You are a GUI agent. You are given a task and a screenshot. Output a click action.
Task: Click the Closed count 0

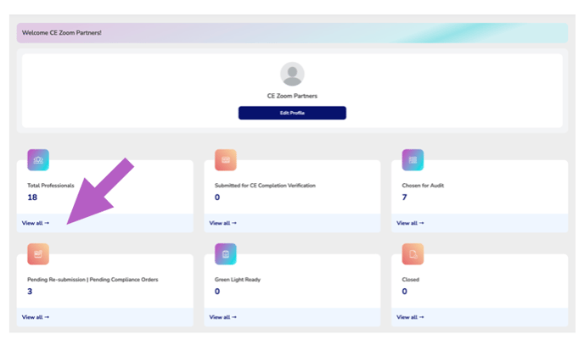[x=405, y=292]
